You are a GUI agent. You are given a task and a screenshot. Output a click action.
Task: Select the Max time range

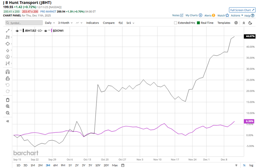coord(115,165)
